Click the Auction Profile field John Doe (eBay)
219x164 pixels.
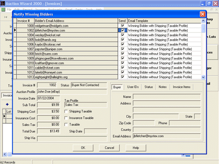pyautogui.click(x=72, y=92)
